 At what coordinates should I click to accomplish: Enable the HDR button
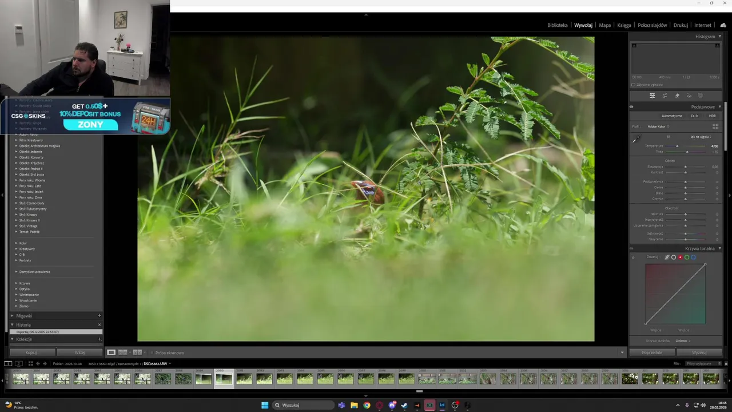pos(712,116)
